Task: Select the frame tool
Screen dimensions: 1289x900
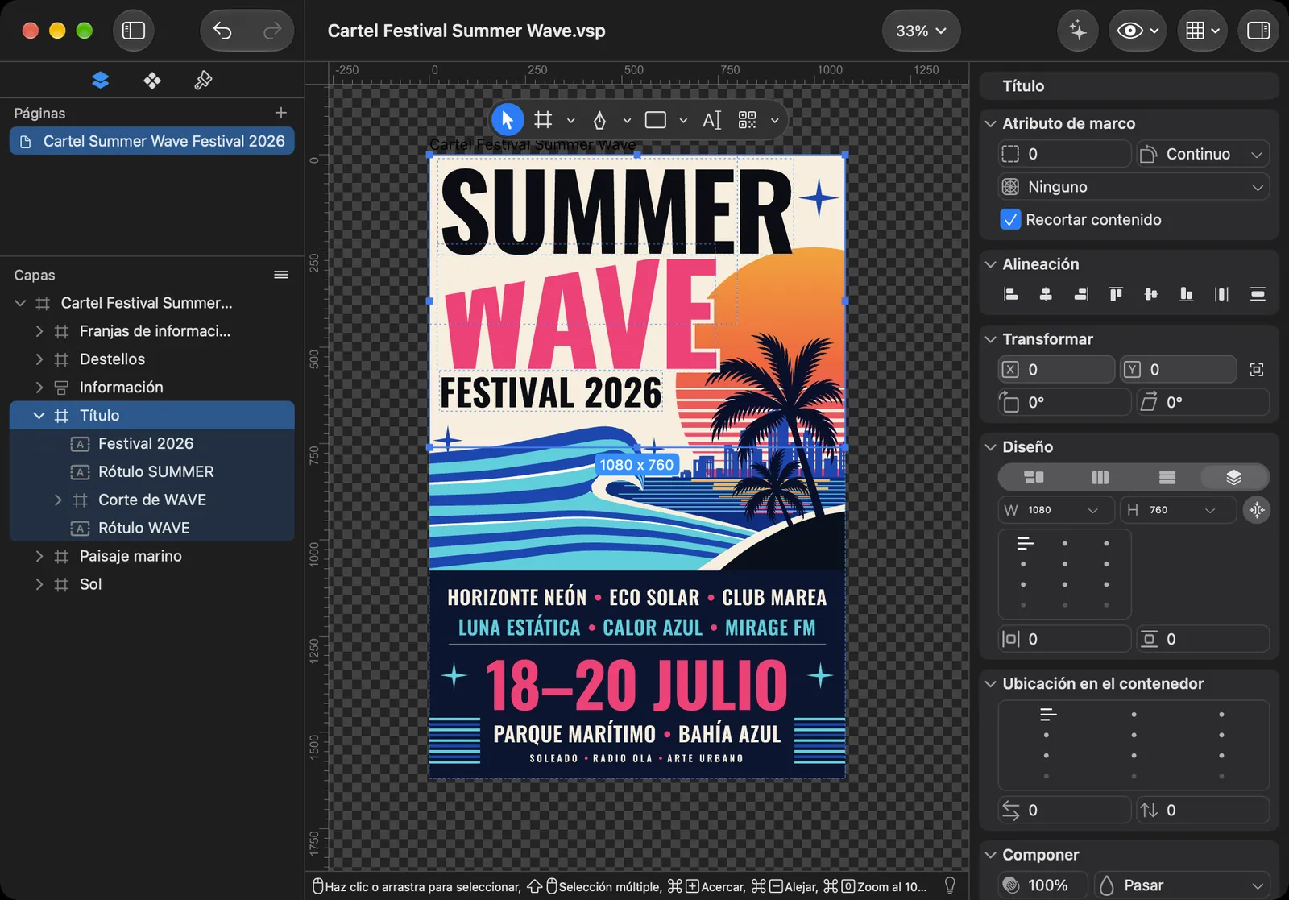Action: (544, 120)
